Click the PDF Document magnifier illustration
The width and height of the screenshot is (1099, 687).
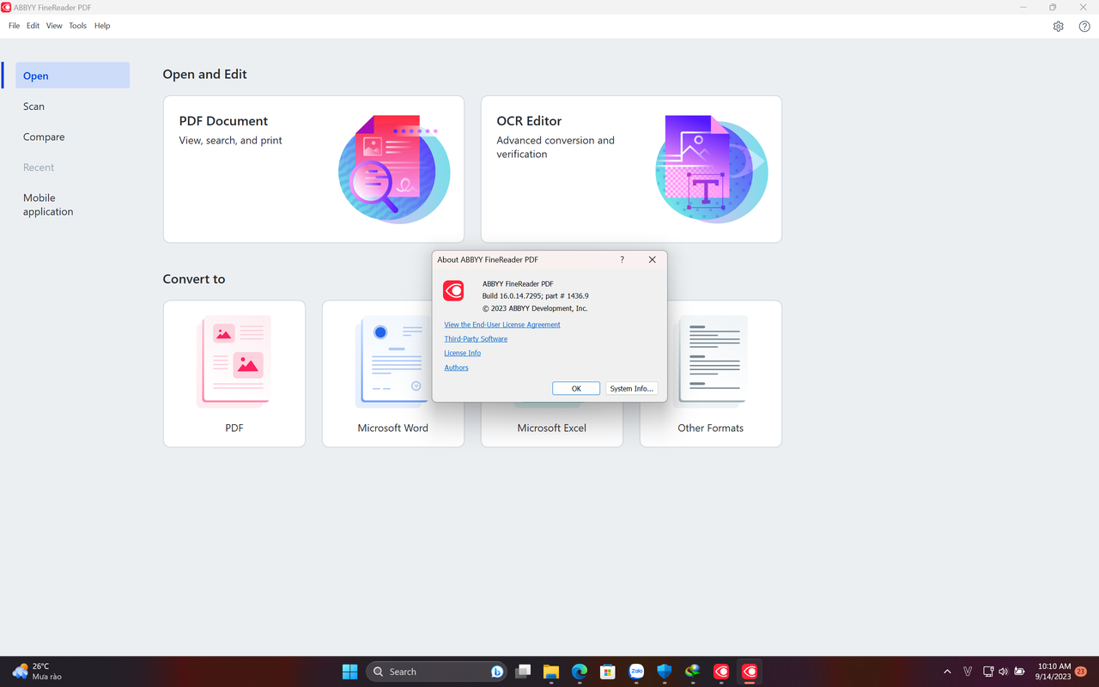tap(394, 169)
